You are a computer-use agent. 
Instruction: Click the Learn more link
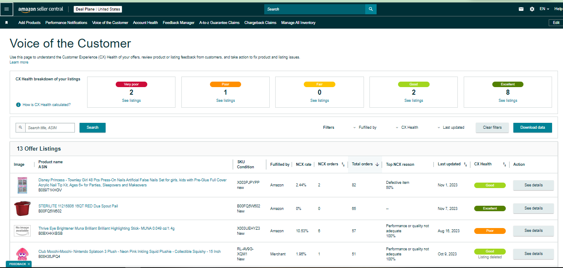point(19,62)
